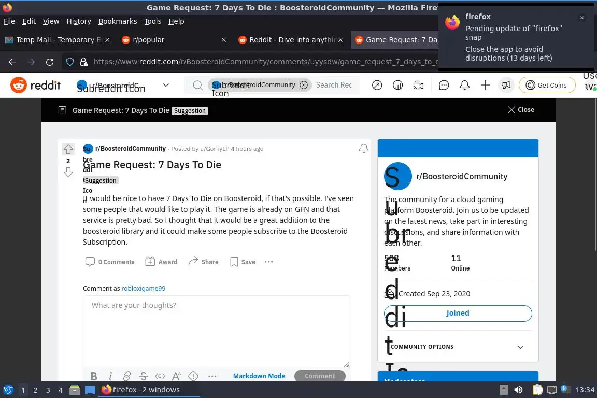Open file manager from taskbar
This screenshot has height=398, width=597.
[75, 390]
